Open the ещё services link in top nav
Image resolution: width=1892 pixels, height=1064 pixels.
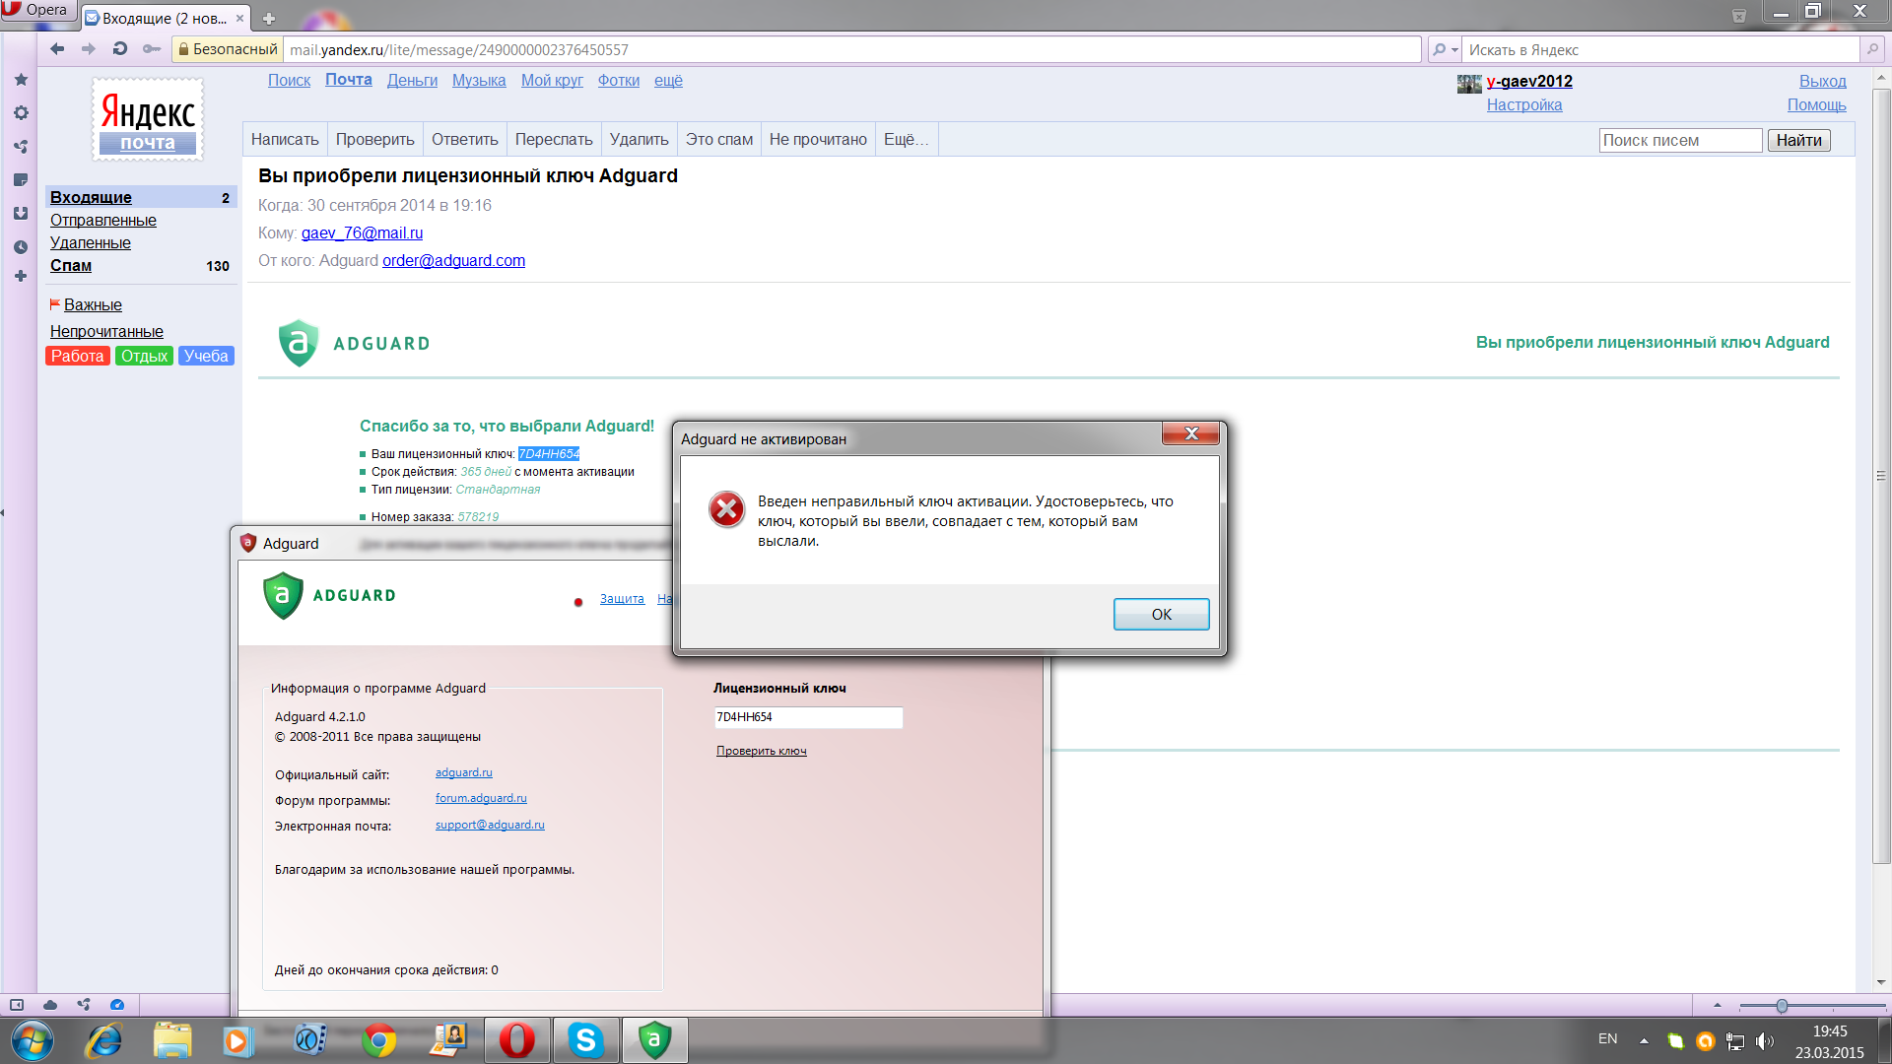point(668,81)
